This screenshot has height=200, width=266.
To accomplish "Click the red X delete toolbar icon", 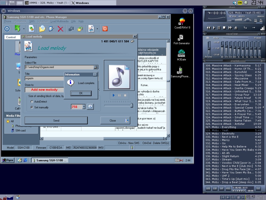I will 60,29.
